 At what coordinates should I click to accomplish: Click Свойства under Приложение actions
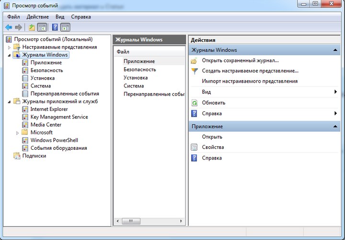click(213, 147)
